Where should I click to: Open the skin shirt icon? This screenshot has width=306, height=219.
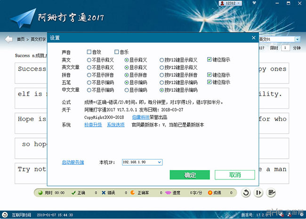tap(254, 3)
